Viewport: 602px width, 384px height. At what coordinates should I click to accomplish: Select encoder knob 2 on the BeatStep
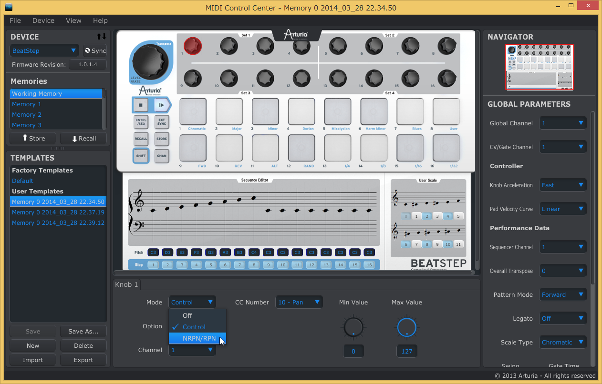229,46
